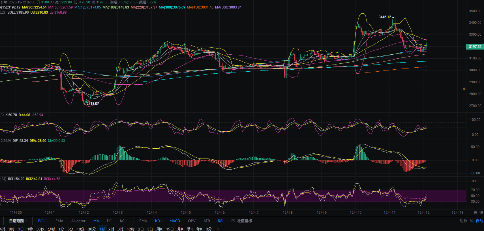
Task: Enable the Alligator indicator
Action: tap(78, 221)
